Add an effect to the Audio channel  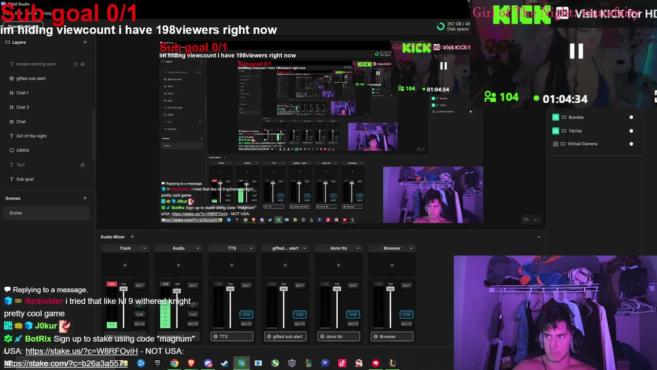tap(178, 265)
